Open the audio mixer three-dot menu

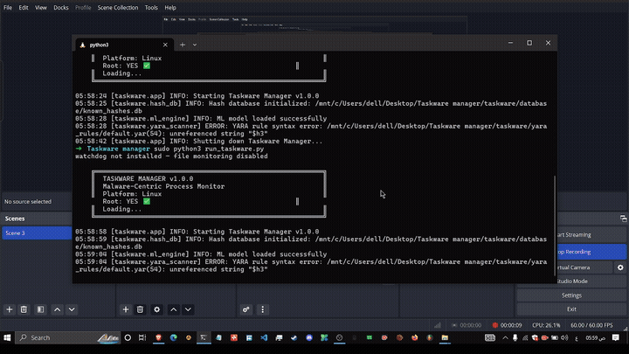click(x=263, y=309)
